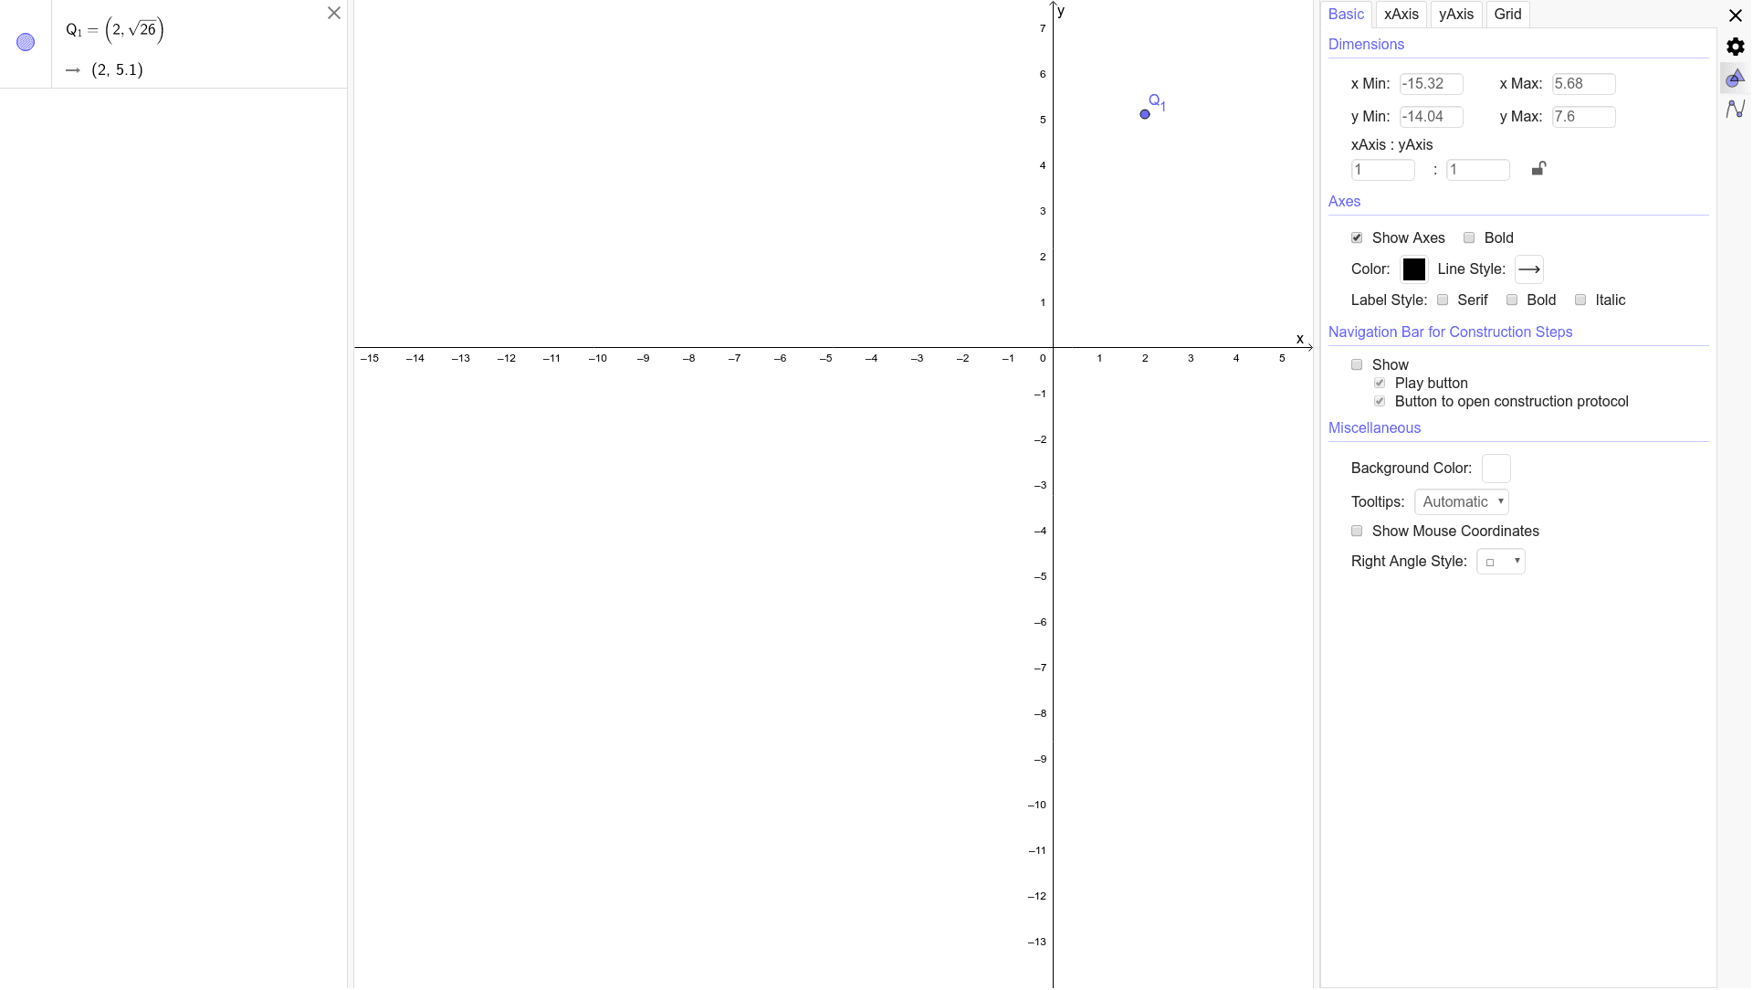Open global settings gear icon
This screenshot has width=1753, height=990.
1736,47
